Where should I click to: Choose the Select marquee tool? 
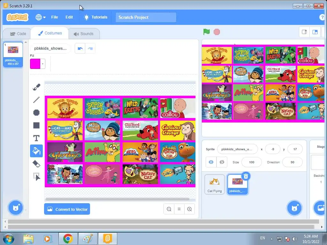pyautogui.click(x=36, y=176)
